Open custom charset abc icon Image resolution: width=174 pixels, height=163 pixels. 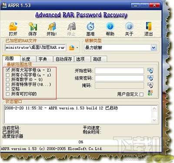150,93
